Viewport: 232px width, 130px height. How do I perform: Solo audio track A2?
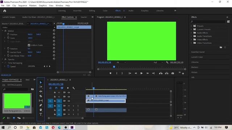[73, 110]
